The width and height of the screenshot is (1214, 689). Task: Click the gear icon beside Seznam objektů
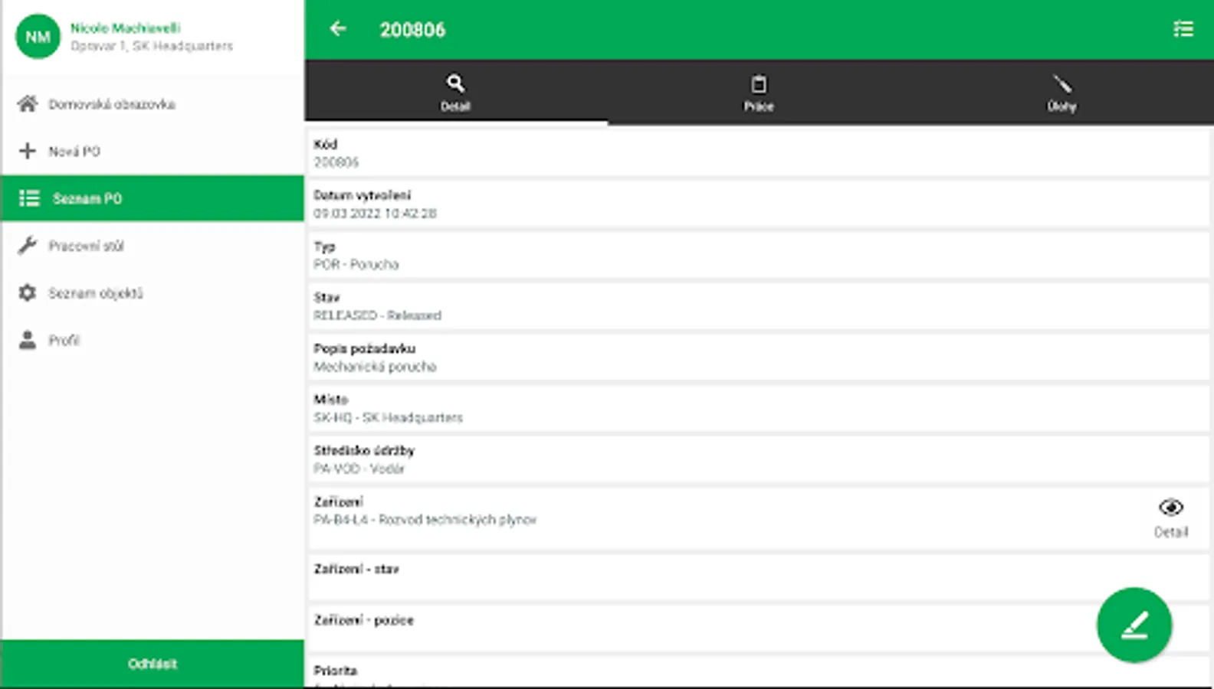coord(28,293)
